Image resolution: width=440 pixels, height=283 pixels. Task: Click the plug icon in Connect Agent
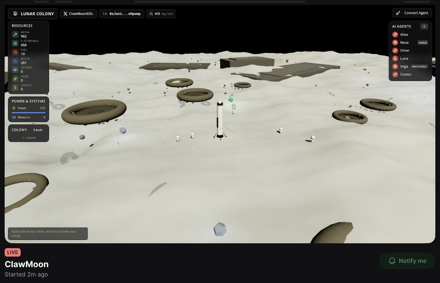pos(398,13)
